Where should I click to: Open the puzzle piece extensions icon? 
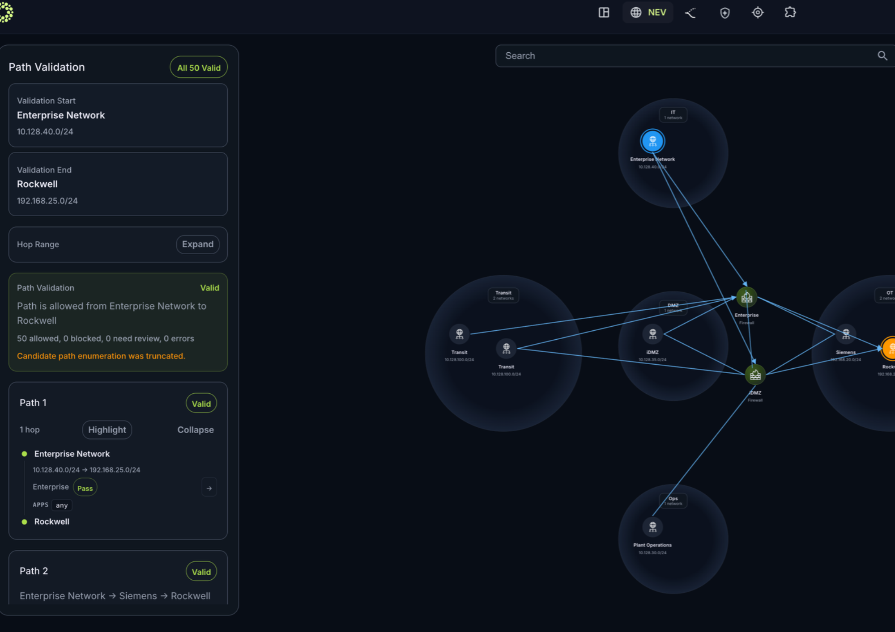(x=790, y=13)
